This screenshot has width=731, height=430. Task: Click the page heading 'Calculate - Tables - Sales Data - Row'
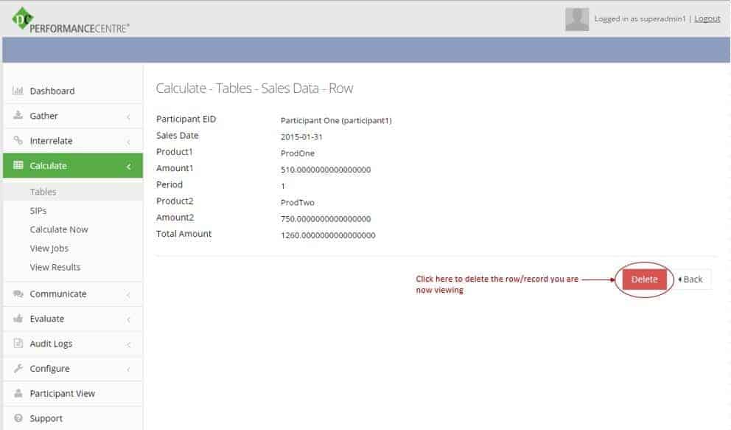coord(254,89)
